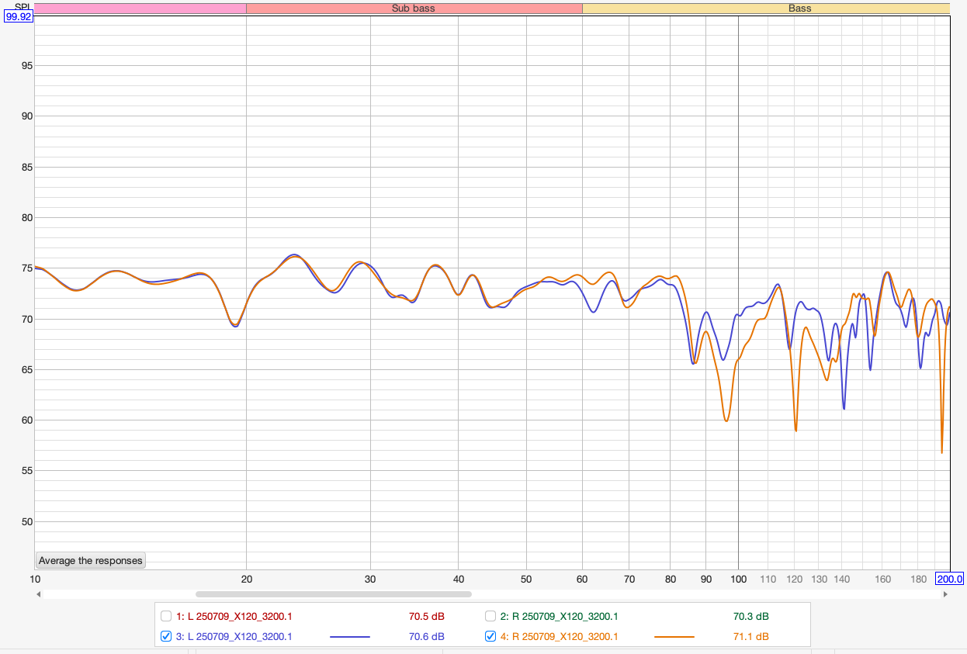Click the 75 label on the SPL axis
This screenshot has height=654, width=967.
pos(26,268)
